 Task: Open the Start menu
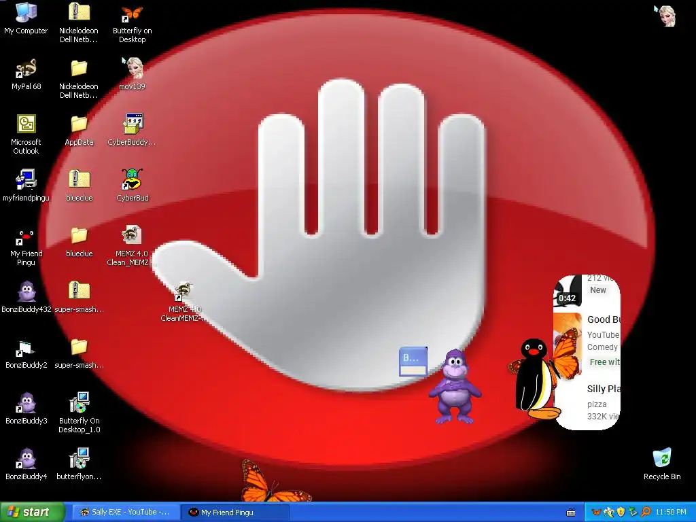click(x=32, y=512)
